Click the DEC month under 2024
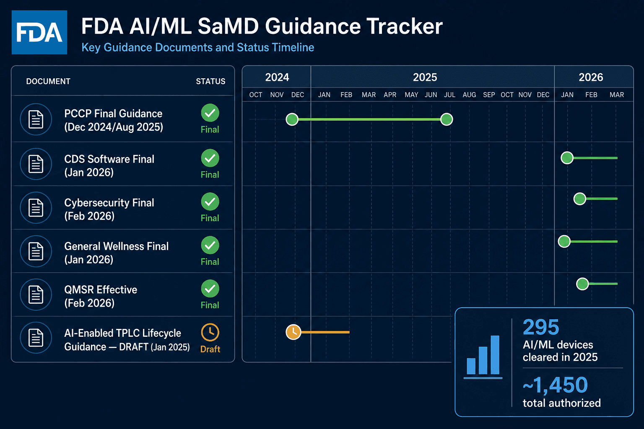Screen dimensions: 644x429 coord(298,95)
